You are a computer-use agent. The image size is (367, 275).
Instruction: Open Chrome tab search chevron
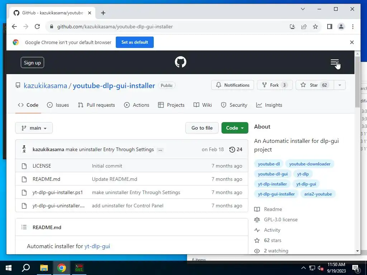tap(302, 9)
